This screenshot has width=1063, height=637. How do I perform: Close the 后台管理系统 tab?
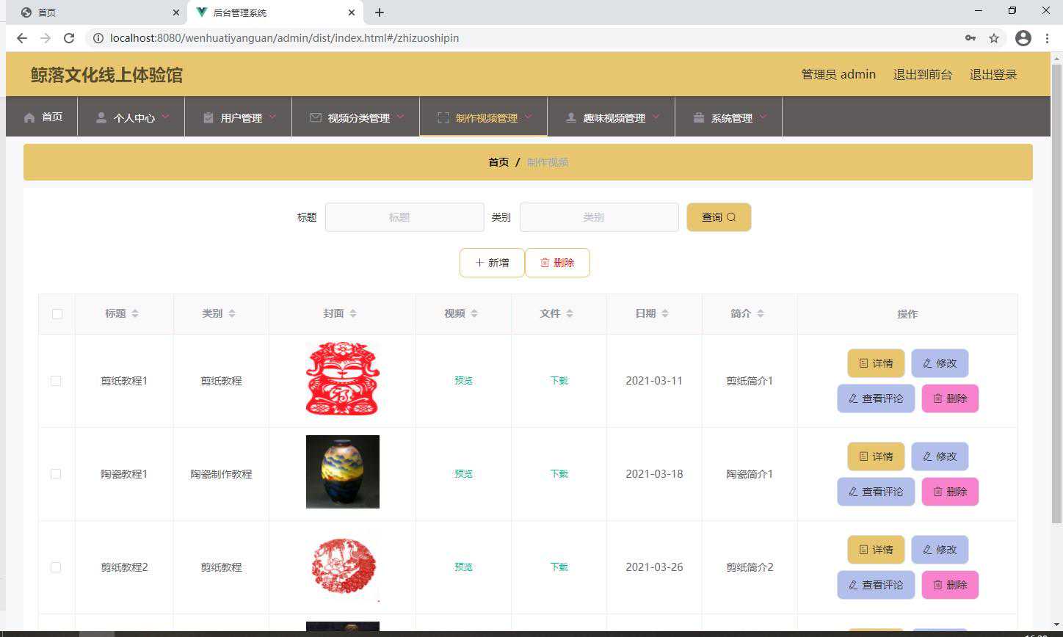352,12
